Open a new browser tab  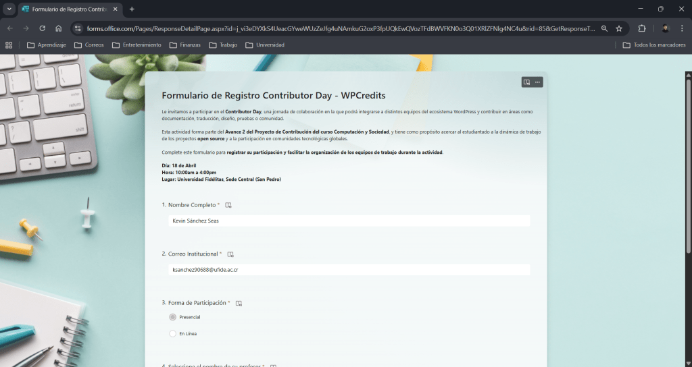[x=132, y=9]
